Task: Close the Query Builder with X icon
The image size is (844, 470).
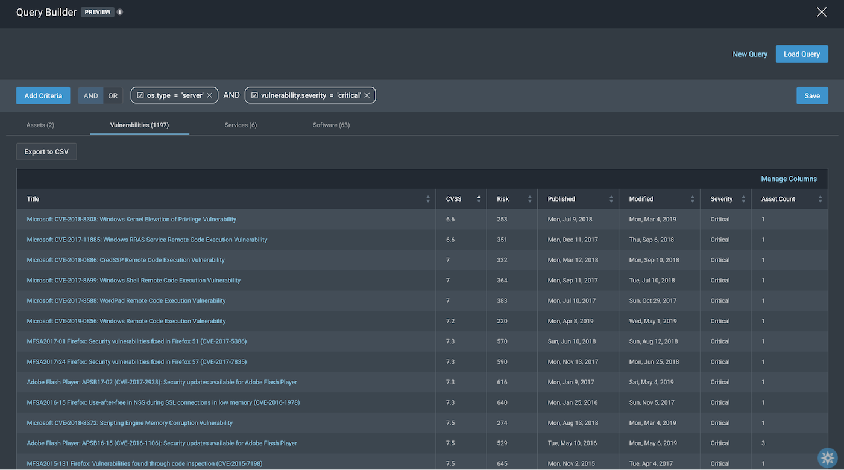Action: coord(821,12)
